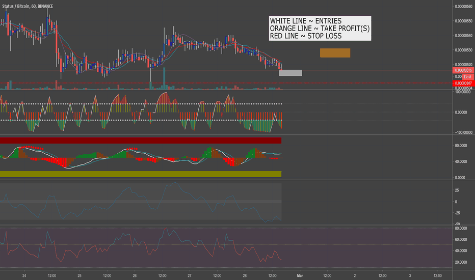The height and width of the screenshot is (280, 475).
Task: Click the -25 value on momentum scale
Action: [457, 213]
